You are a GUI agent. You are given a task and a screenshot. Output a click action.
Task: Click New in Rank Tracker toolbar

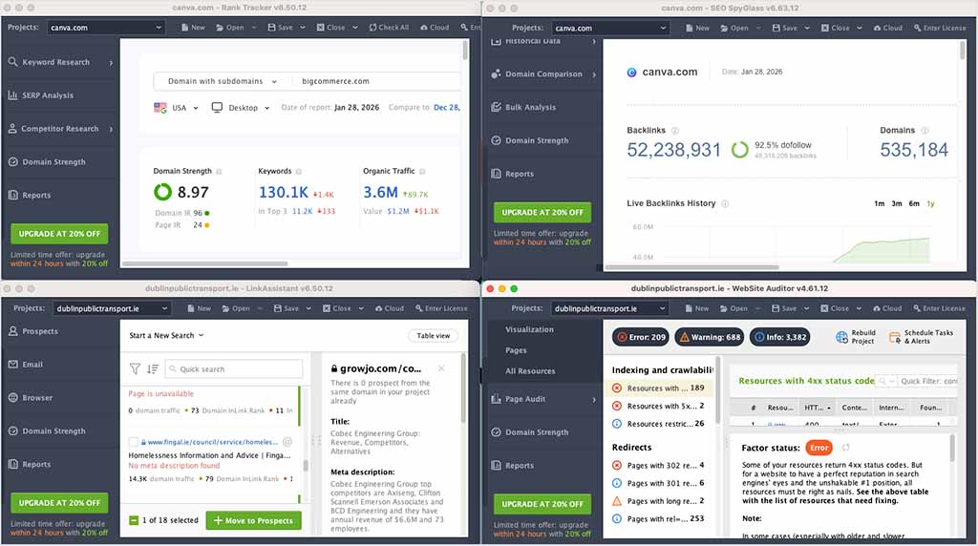pyautogui.click(x=193, y=28)
